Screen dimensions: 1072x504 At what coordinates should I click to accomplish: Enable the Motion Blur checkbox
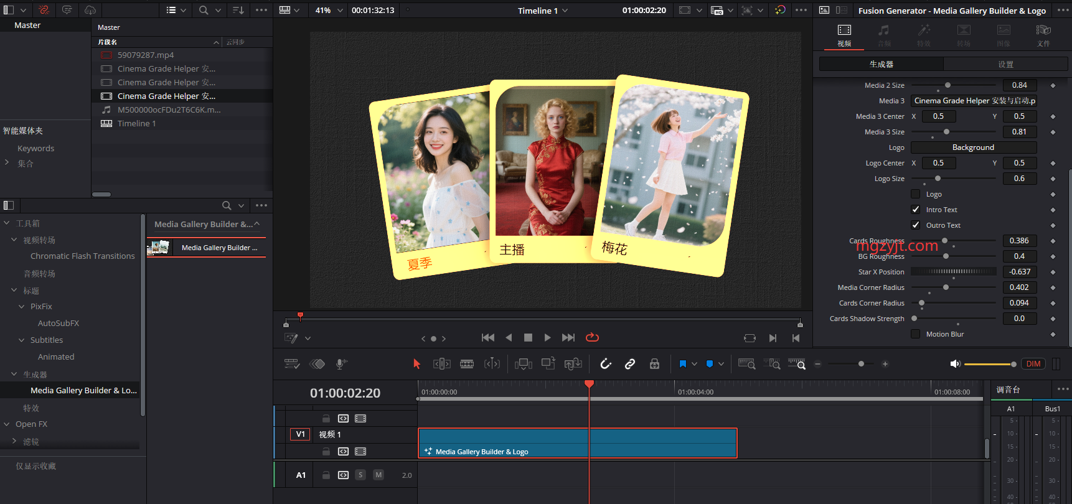point(915,334)
